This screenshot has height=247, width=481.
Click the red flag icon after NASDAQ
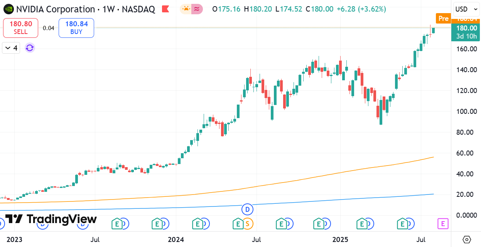(165, 9)
